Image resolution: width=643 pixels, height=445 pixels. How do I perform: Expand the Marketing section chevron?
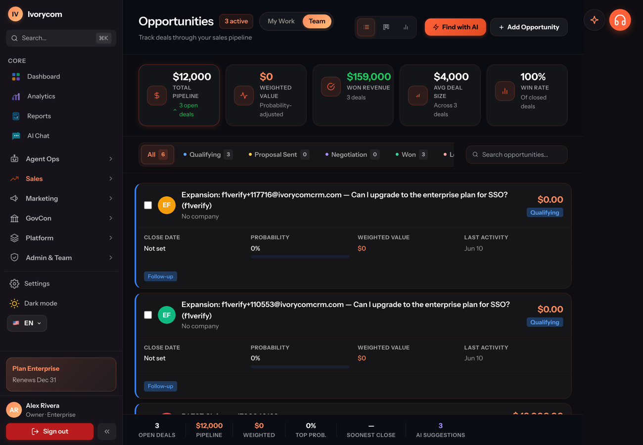(x=111, y=198)
